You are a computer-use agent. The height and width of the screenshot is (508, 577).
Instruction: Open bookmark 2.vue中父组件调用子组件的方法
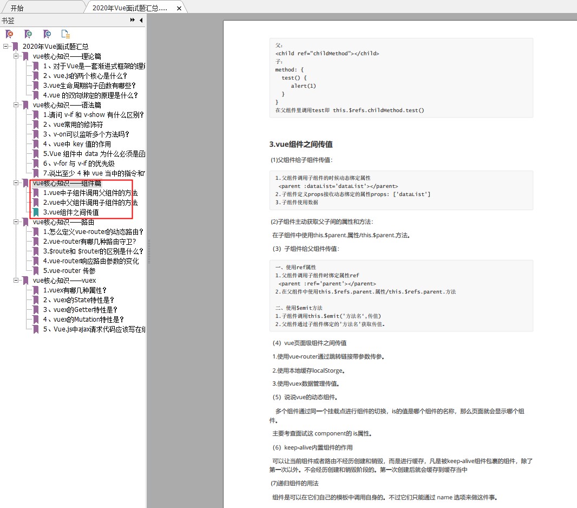pyautogui.click(x=90, y=203)
